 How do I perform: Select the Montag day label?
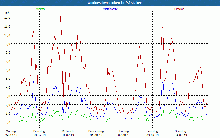(x=11, y=131)
